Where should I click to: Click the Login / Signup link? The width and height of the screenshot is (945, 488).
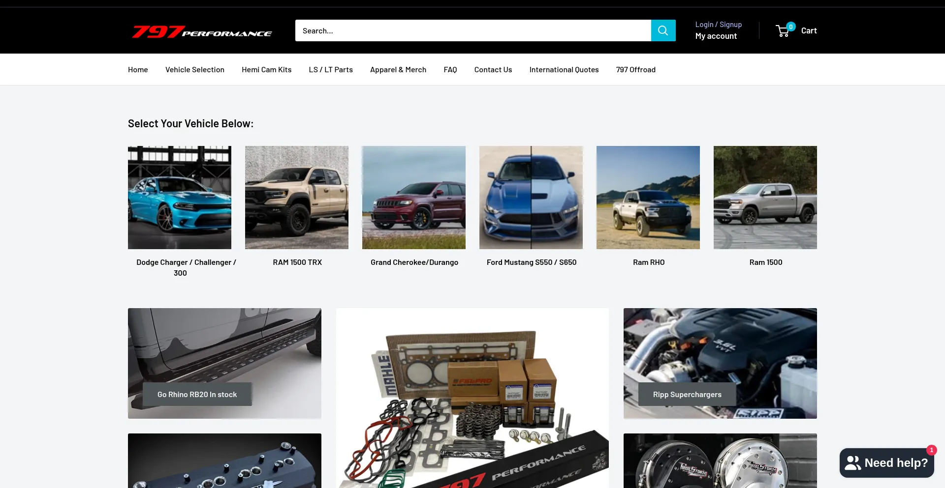point(718,24)
